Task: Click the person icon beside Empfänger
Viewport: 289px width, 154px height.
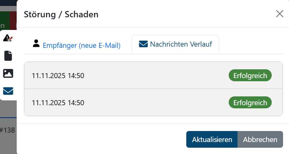Action: 36,44
